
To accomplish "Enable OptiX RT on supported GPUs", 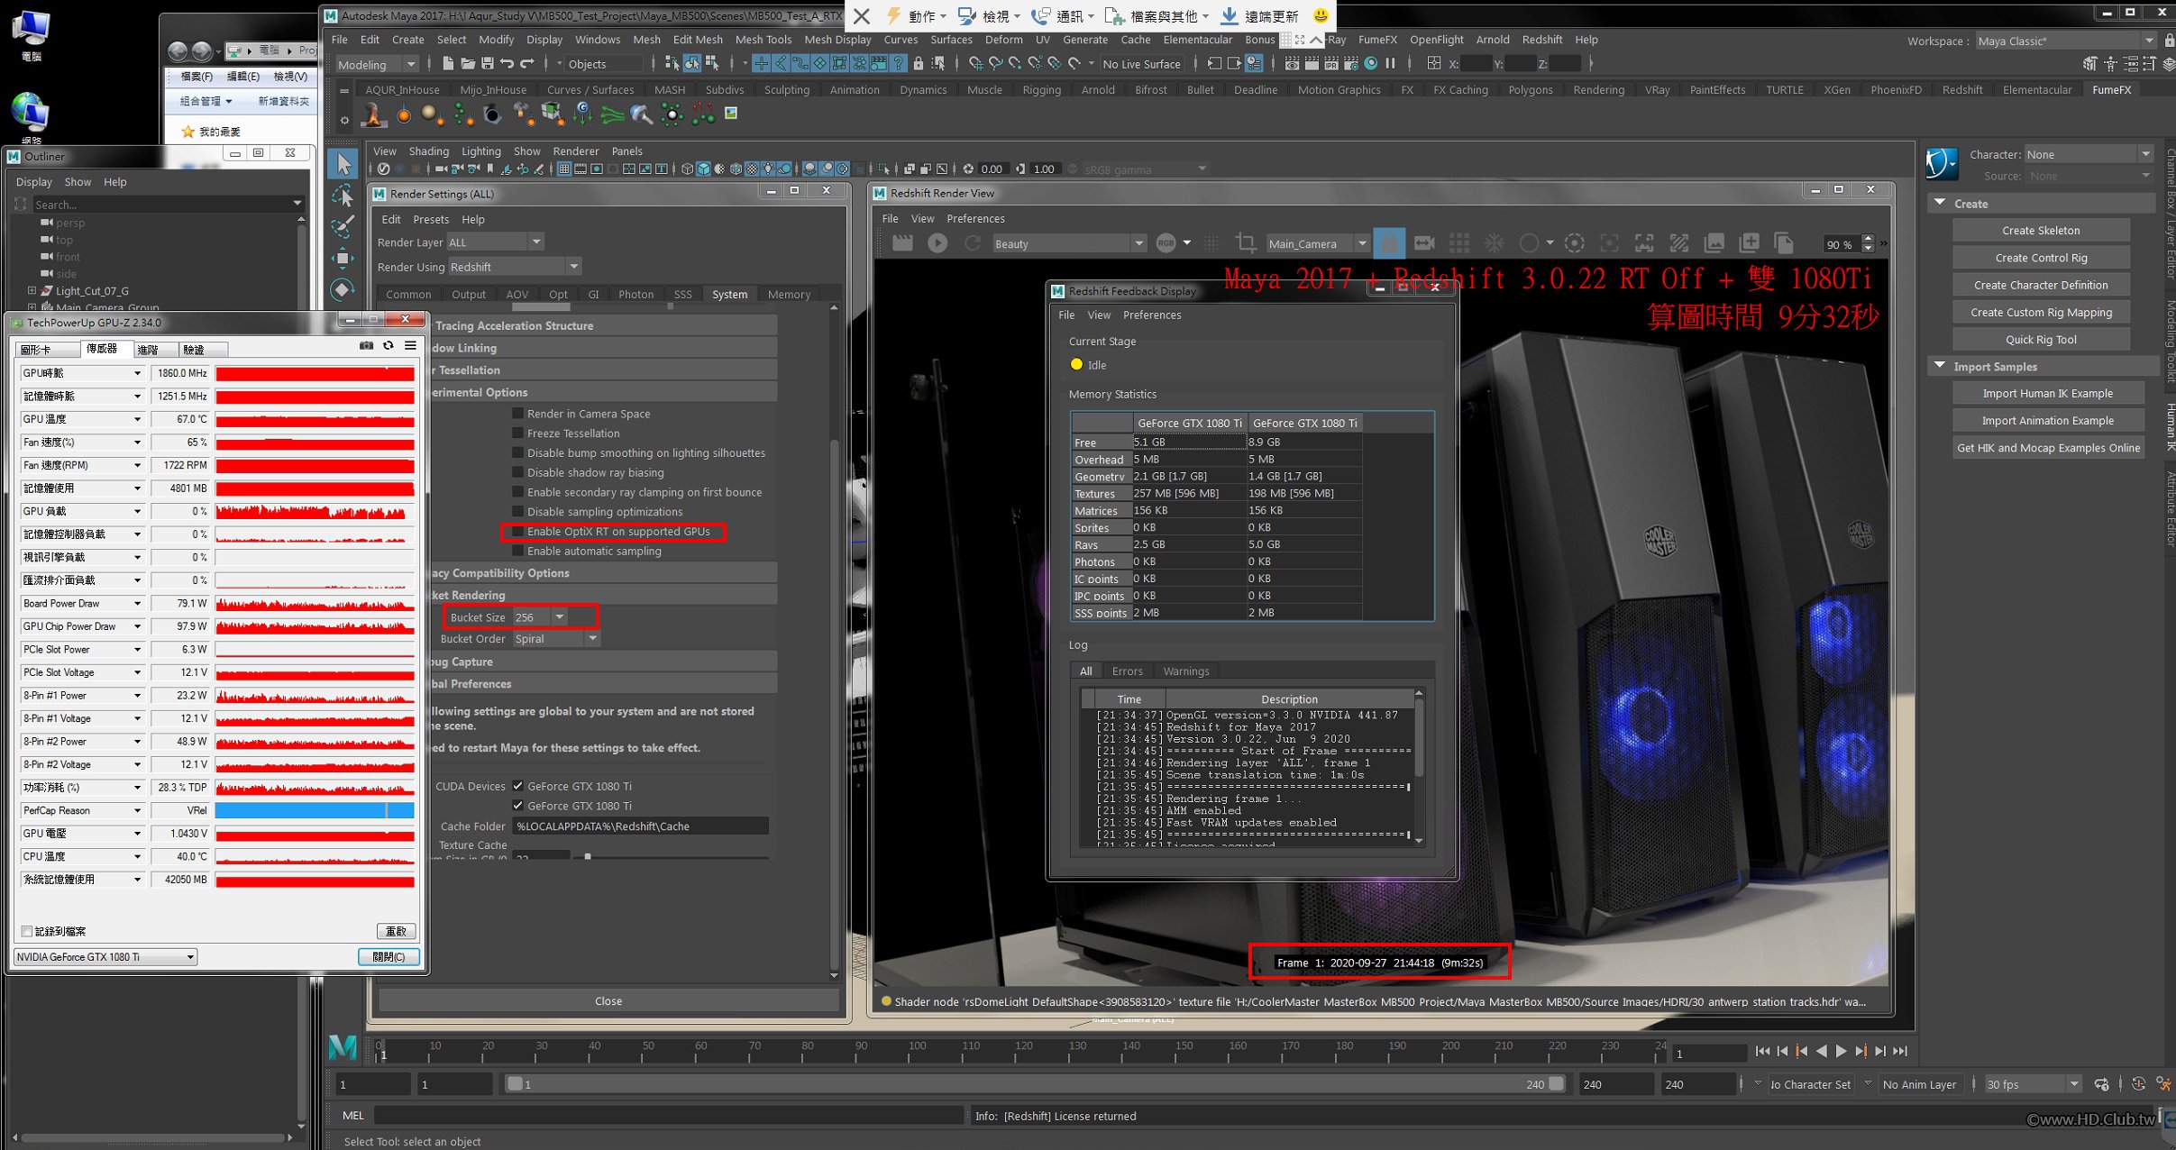I will [517, 532].
